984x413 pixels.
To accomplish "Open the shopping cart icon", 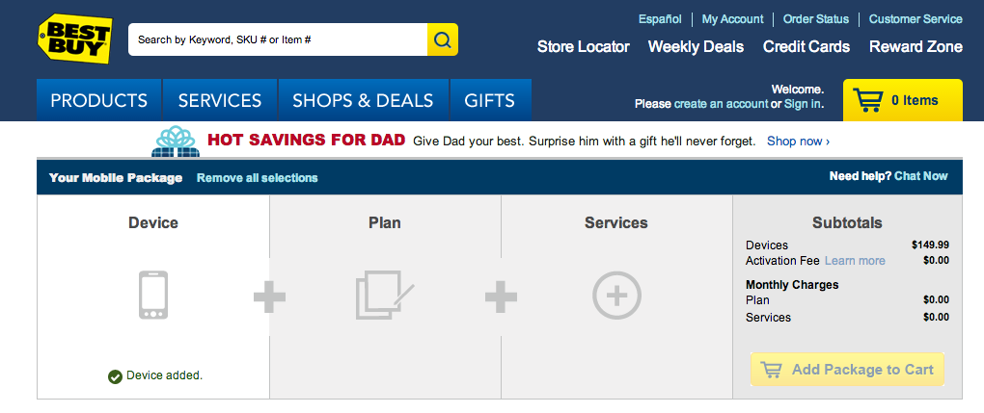I will pos(868,100).
